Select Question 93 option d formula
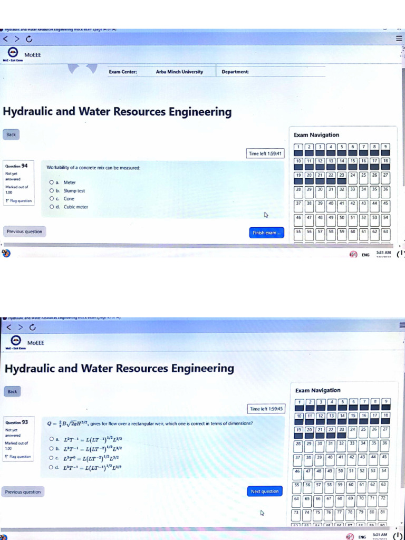Viewport: 405px width, 540px height. [52, 468]
